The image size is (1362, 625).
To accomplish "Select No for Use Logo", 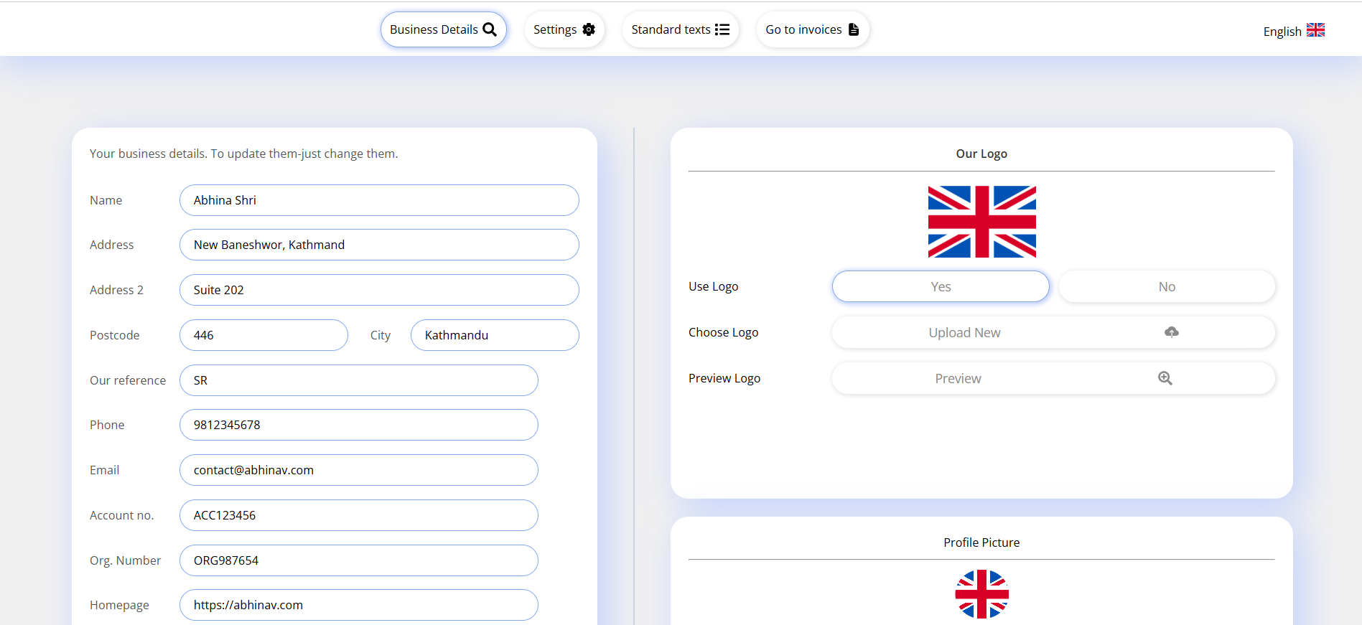I will tap(1166, 286).
